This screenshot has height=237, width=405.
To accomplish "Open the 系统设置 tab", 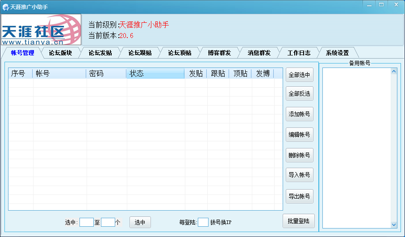I will tap(337, 53).
